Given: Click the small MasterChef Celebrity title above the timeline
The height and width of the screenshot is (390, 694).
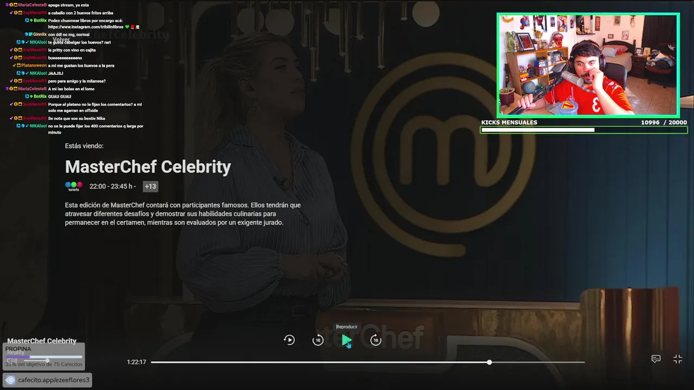Looking at the screenshot, I should [x=42, y=341].
